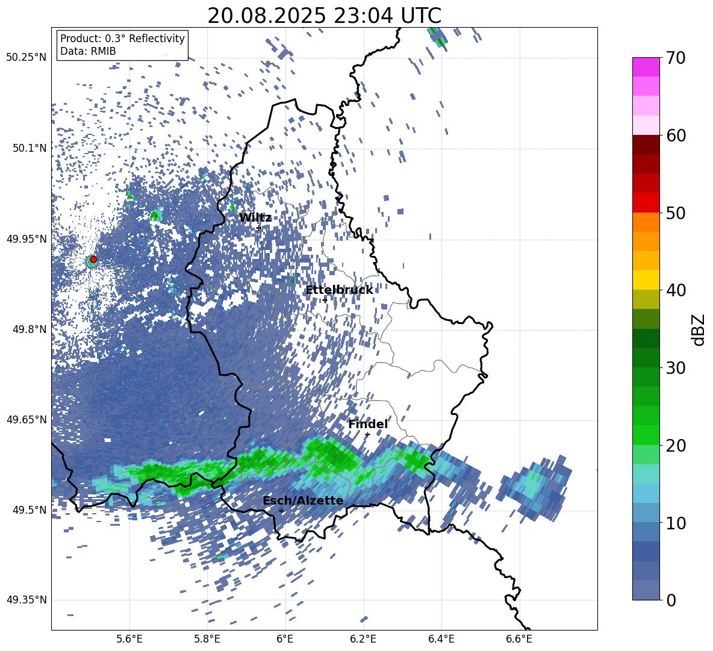Click the cyan colorbar segment between 10 and 20
713x651 pixels.
[x=646, y=474]
